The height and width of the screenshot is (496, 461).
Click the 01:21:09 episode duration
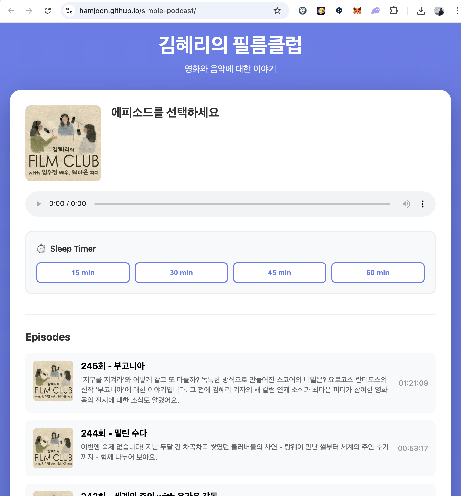[x=413, y=383]
